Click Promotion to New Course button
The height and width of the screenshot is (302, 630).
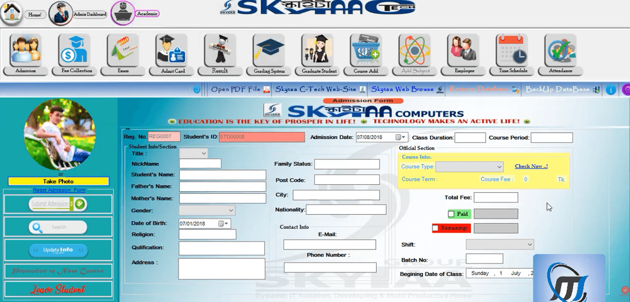(58, 271)
